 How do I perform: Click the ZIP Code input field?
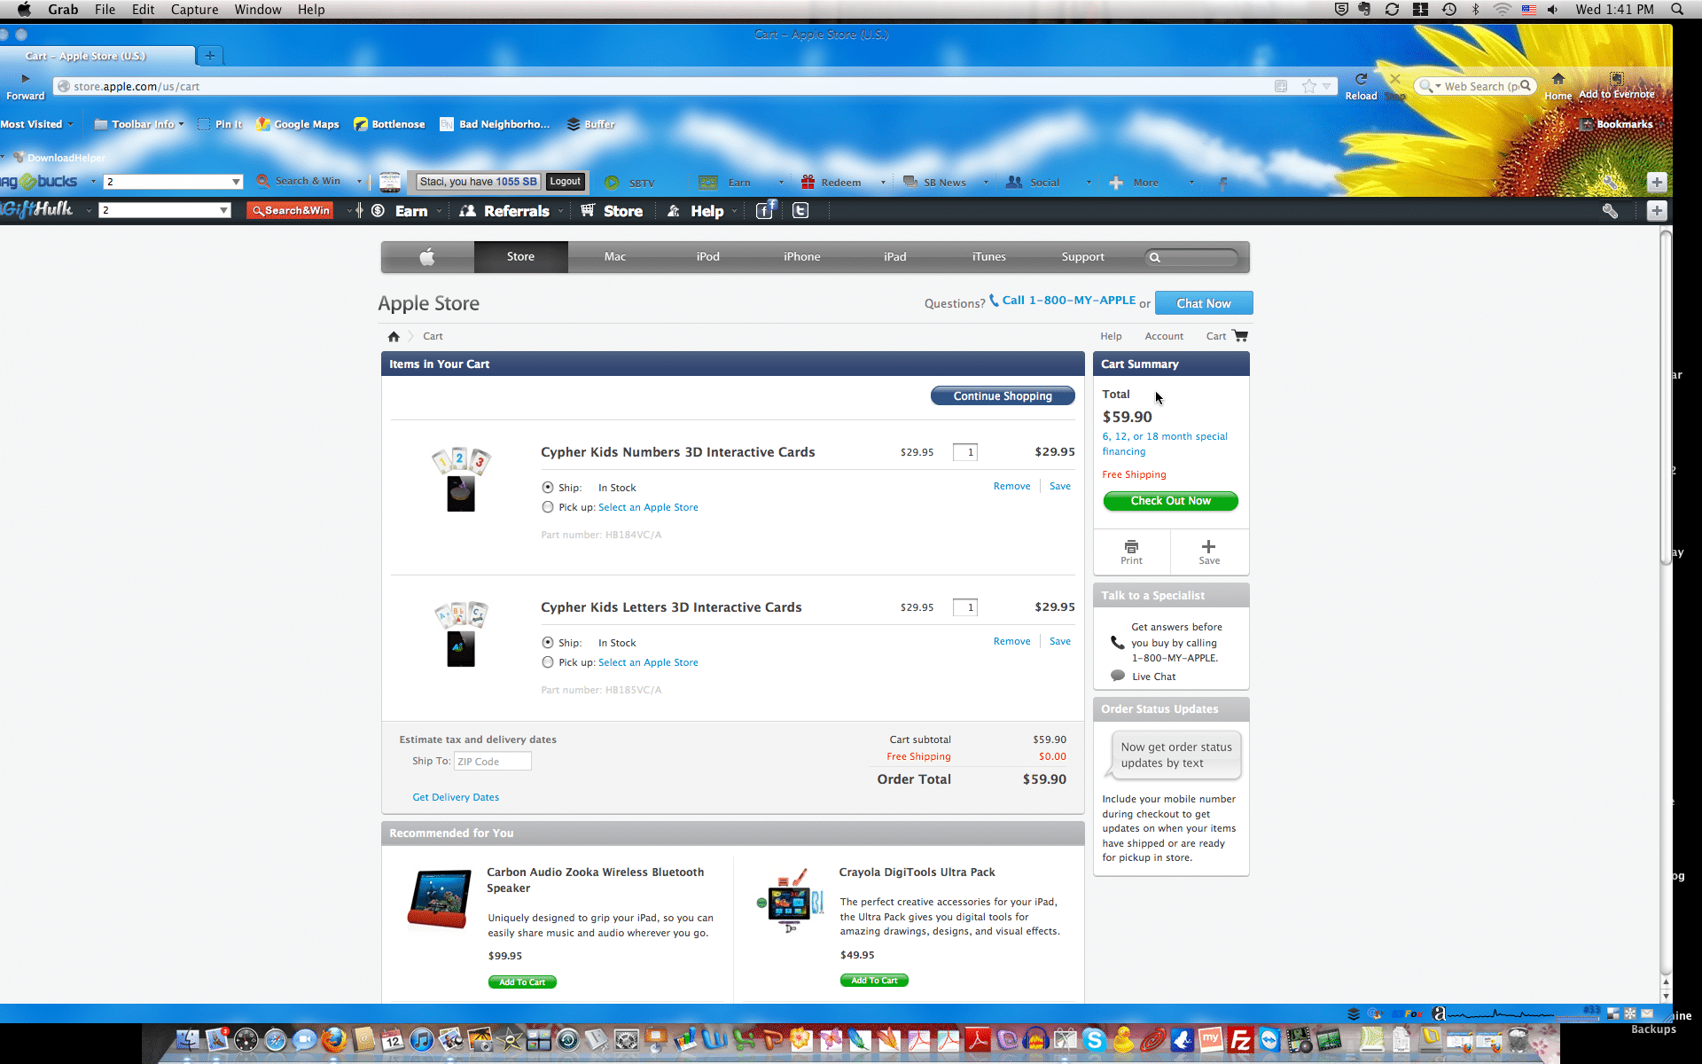tap(493, 761)
